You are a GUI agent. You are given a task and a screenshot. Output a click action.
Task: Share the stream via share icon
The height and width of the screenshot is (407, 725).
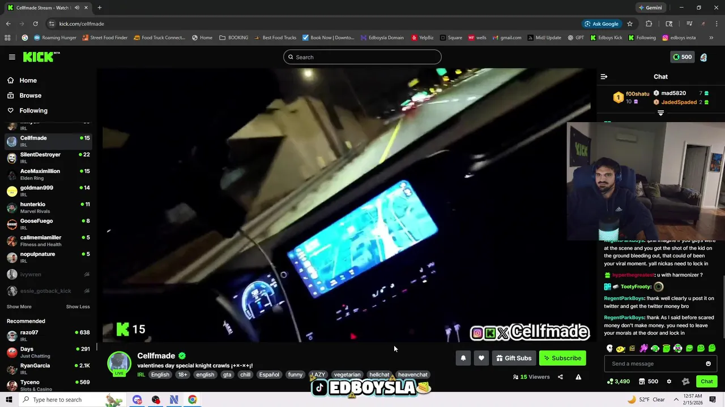560,377
